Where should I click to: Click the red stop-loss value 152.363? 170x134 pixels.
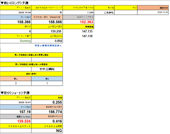78,22
